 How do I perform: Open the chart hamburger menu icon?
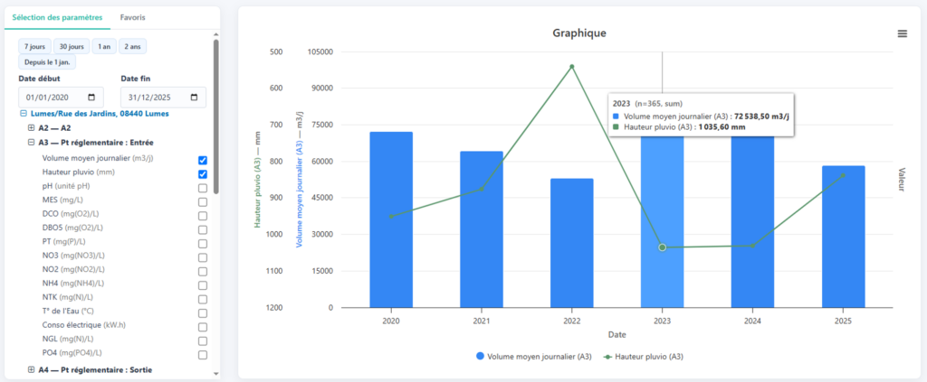coord(903,33)
